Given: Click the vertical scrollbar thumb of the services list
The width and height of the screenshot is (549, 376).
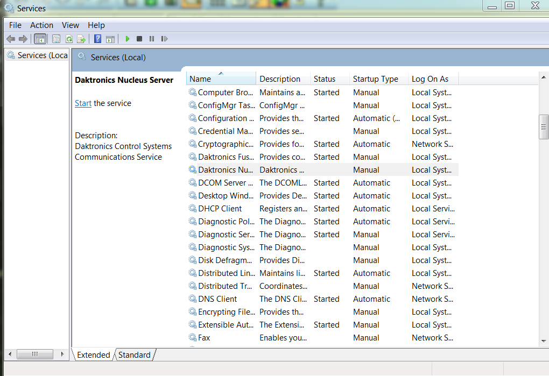Looking at the screenshot, I should [x=544, y=127].
